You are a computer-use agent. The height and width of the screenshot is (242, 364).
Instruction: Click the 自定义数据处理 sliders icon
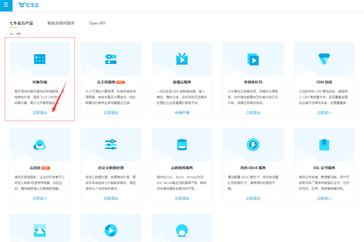point(111,145)
